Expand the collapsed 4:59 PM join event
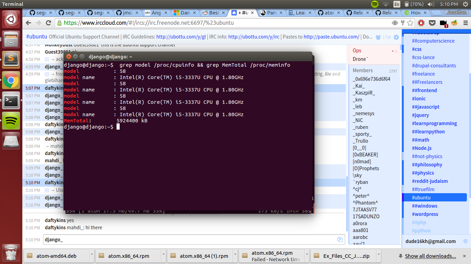This screenshot has width=471, height=264. coord(47,74)
